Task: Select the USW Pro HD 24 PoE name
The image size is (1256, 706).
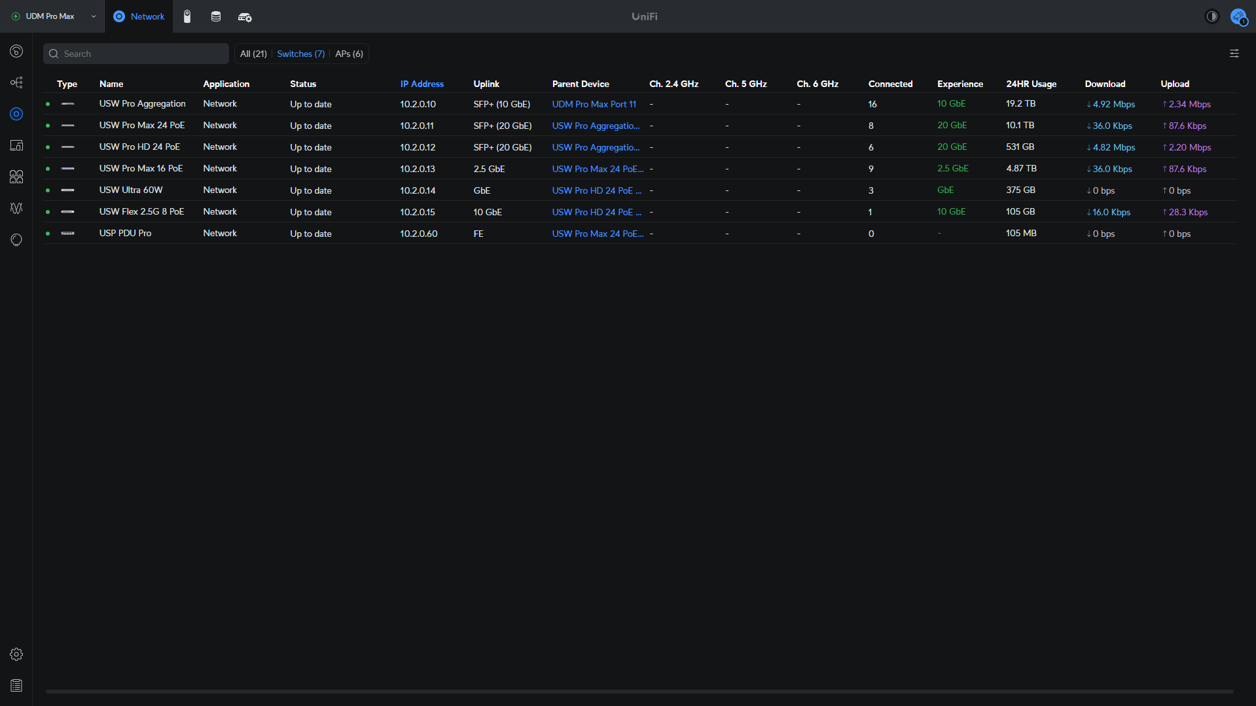Action: (x=139, y=147)
